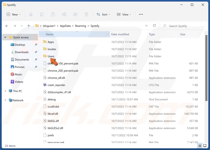Select Documents in Quick access
This screenshot has height=150, width=210.
pyautogui.click(x=22, y=59)
